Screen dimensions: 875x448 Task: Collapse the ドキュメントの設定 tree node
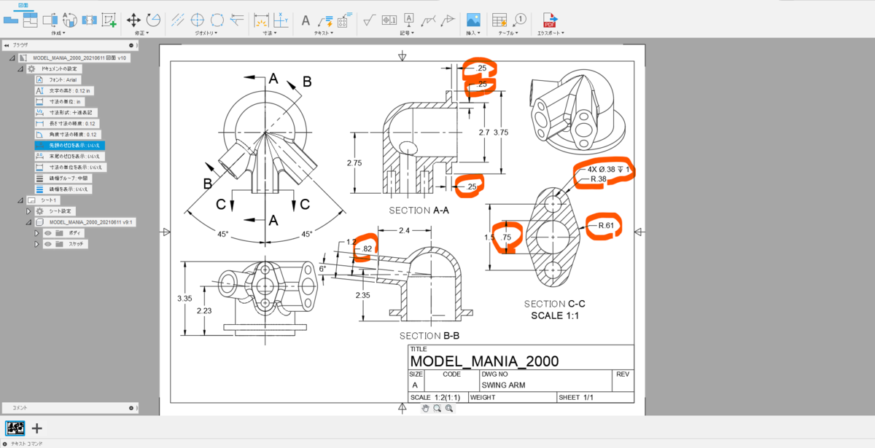20,68
